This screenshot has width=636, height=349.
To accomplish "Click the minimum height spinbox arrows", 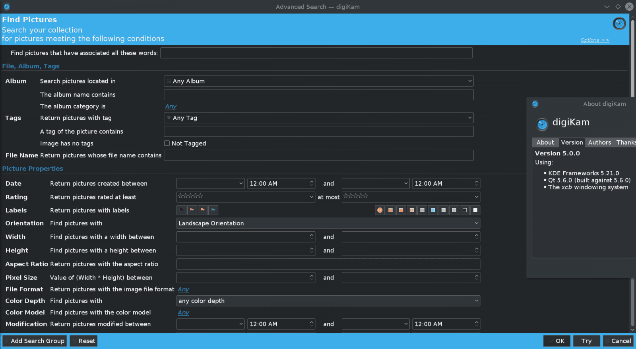I will [x=312, y=250].
